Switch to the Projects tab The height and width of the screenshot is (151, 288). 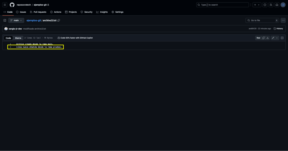(x=71, y=12)
